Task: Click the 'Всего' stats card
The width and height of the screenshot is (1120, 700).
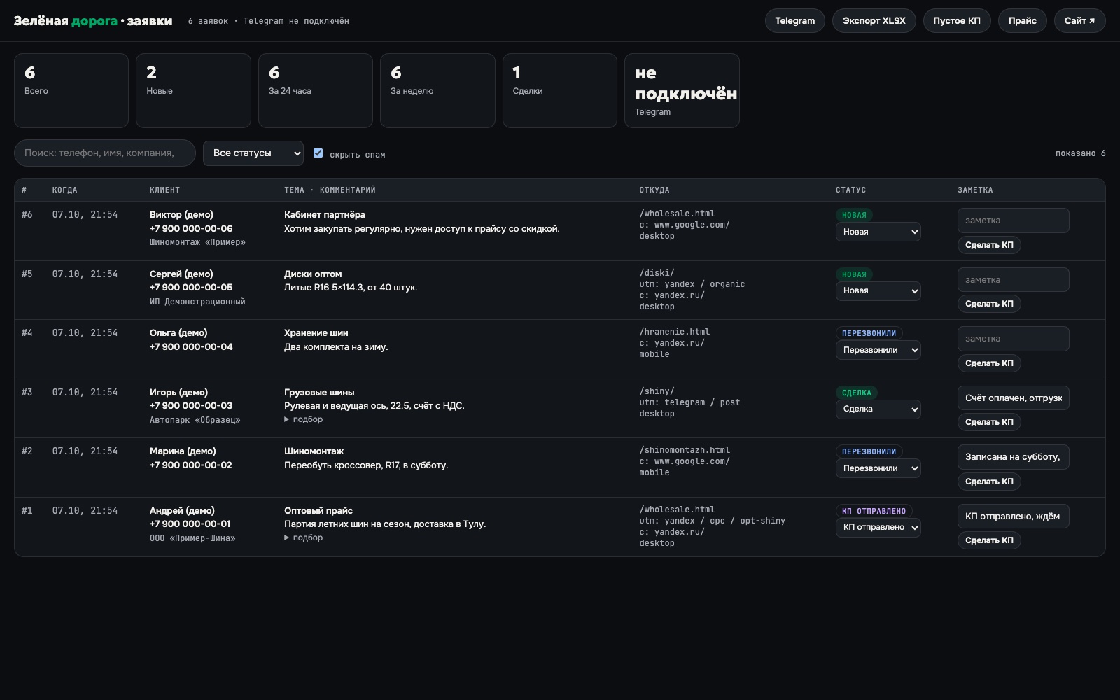Action: [71, 90]
